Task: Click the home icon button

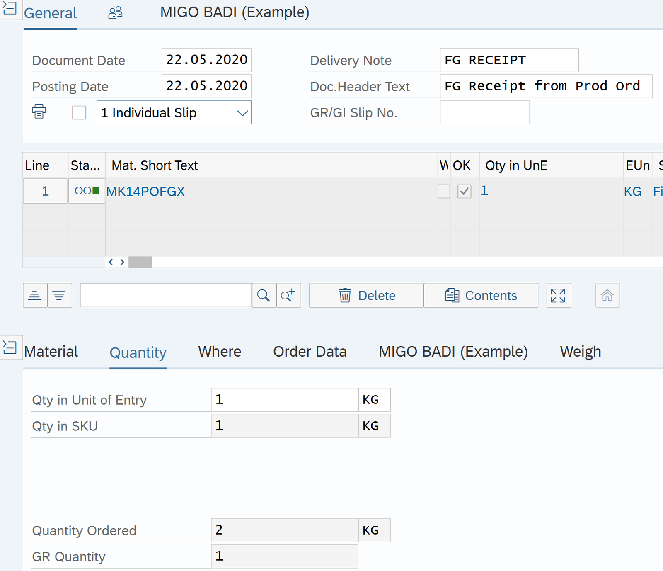Action: [x=607, y=296]
